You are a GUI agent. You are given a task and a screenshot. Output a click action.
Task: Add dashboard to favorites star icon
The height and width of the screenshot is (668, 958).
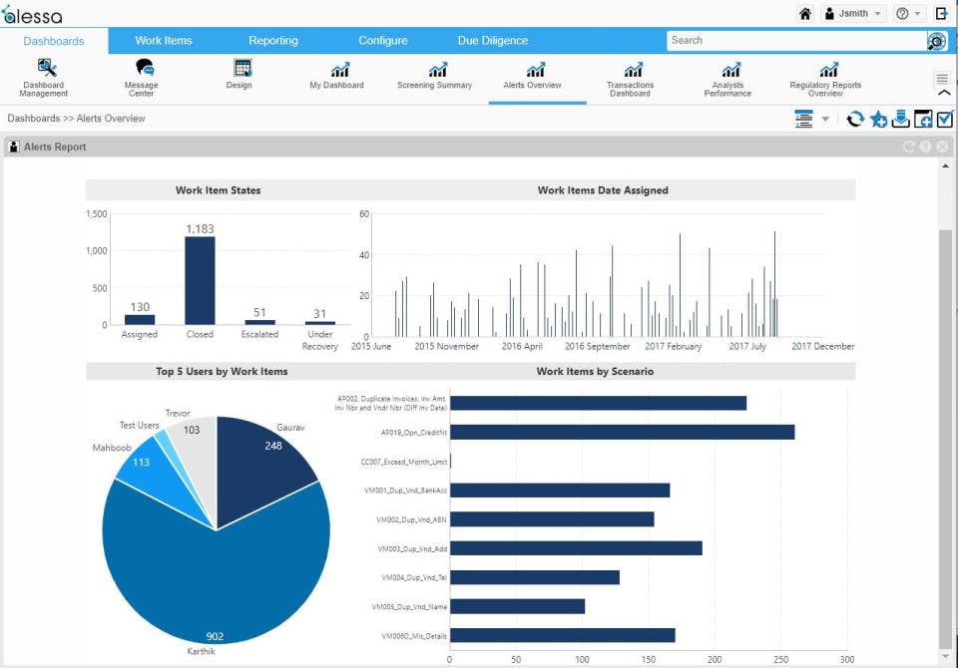click(x=878, y=119)
